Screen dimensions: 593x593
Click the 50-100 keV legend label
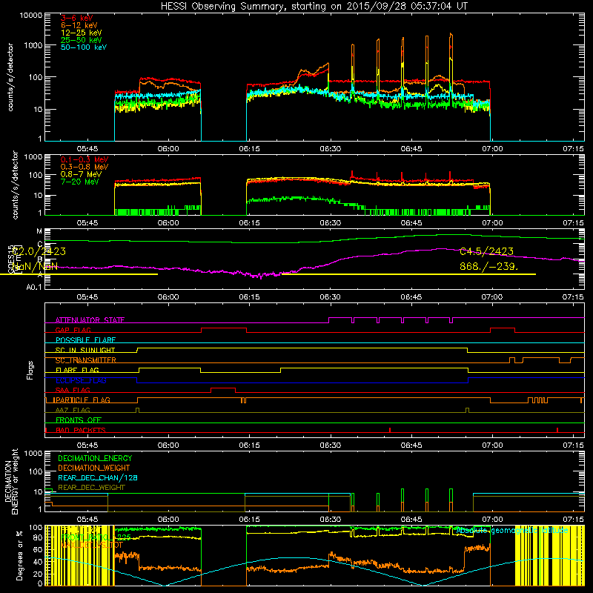(84, 47)
